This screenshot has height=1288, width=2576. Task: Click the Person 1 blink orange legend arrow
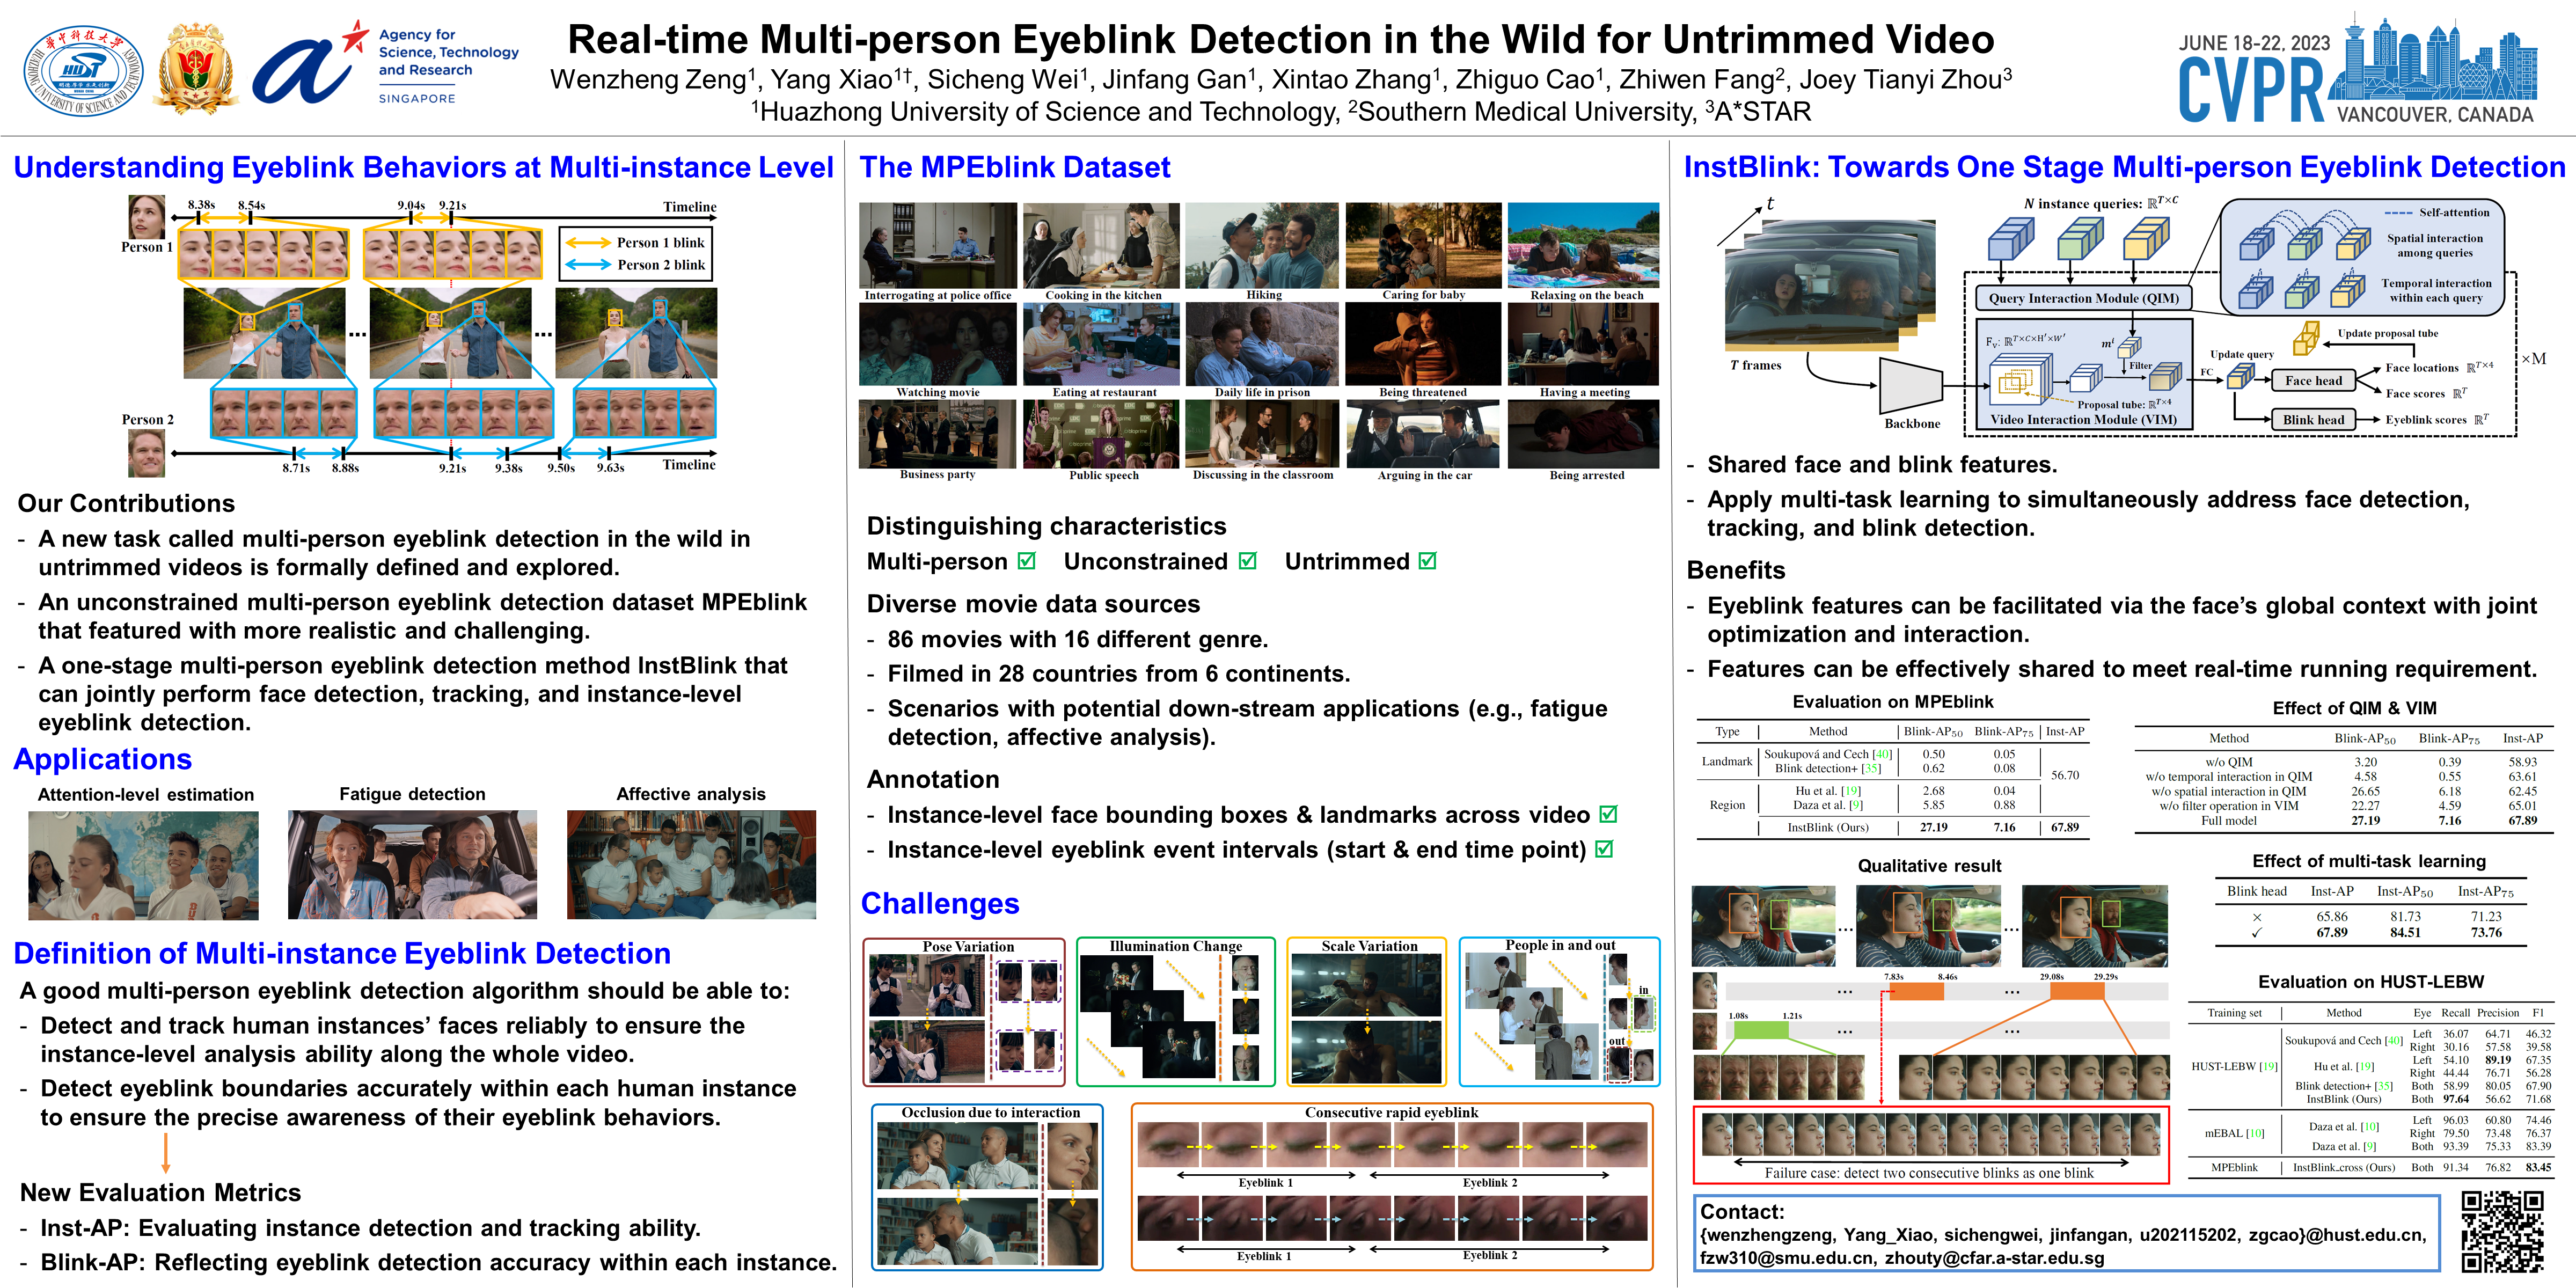588,243
